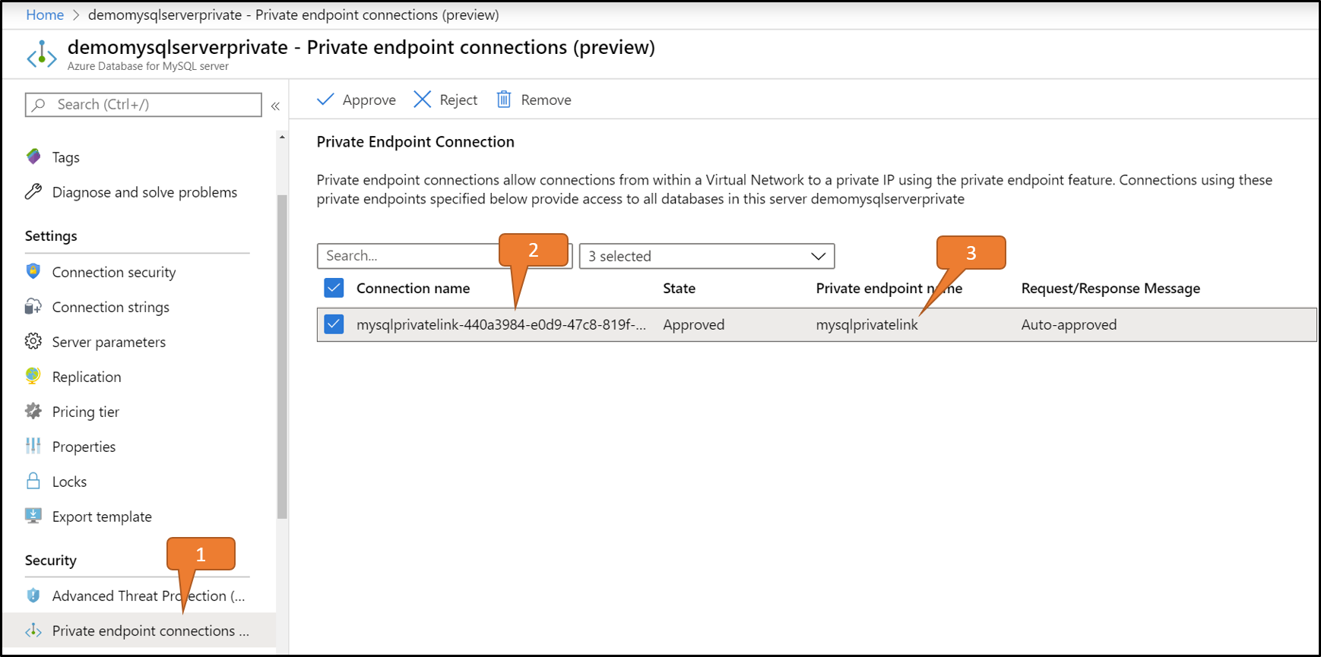The height and width of the screenshot is (657, 1321).
Task: Click the Approve button label
Action: (369, 100)
